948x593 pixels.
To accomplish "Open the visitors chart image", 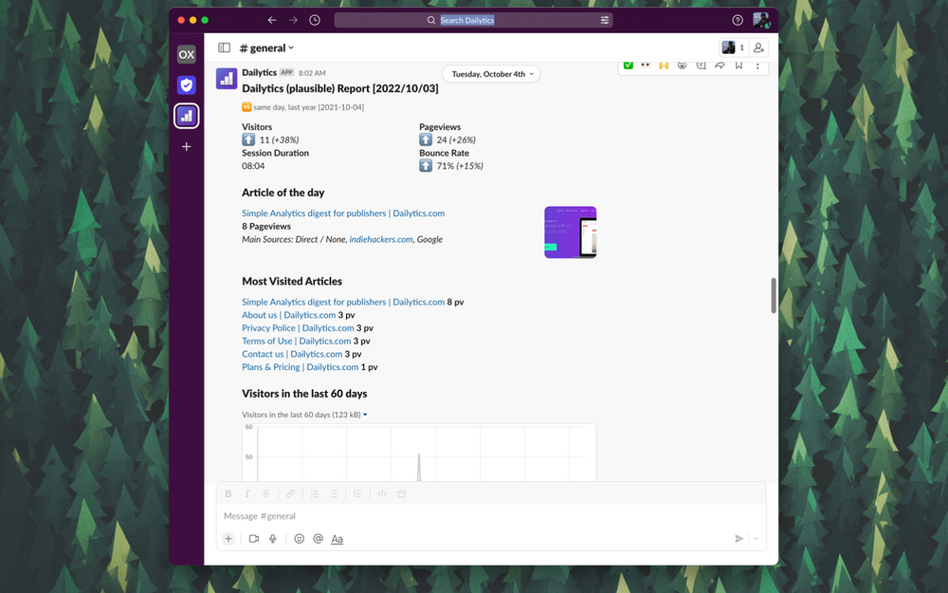I will pyautogui.click(x=419, y=453).
